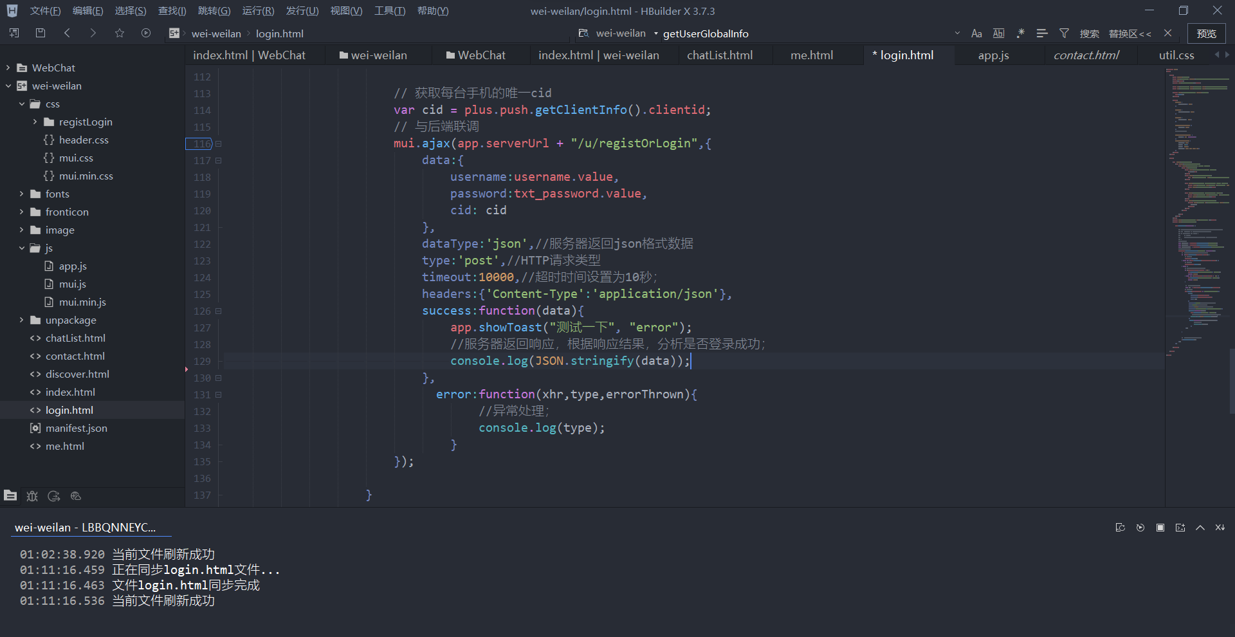Click the wrap lines search option icon
The height and width of the screenshot is (637, 1235).
pos(1042,33)
